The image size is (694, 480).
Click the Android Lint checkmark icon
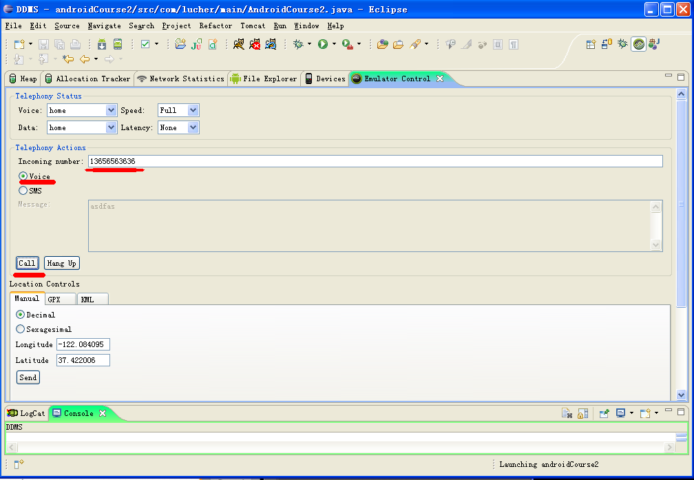click(145, 44)
